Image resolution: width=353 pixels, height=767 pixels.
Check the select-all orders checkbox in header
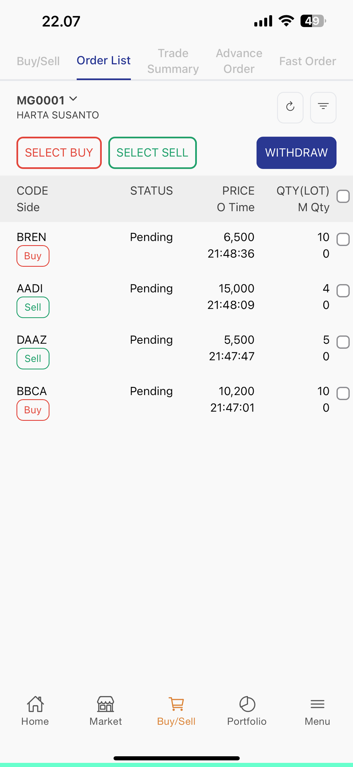(x=343, y=197)
